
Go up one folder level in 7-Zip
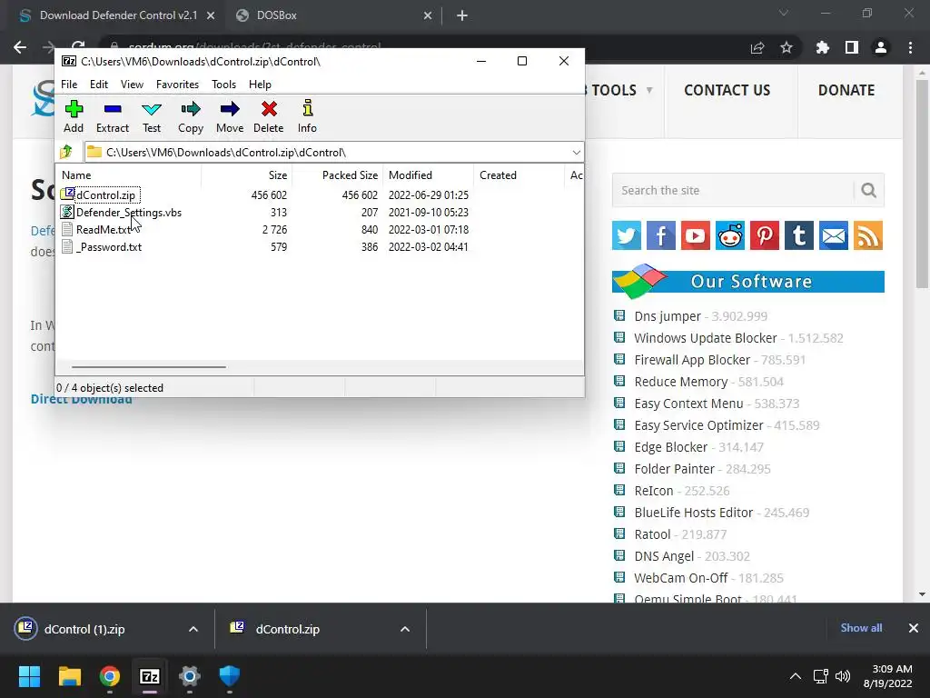pyautogui.click(x=66, y=152)
